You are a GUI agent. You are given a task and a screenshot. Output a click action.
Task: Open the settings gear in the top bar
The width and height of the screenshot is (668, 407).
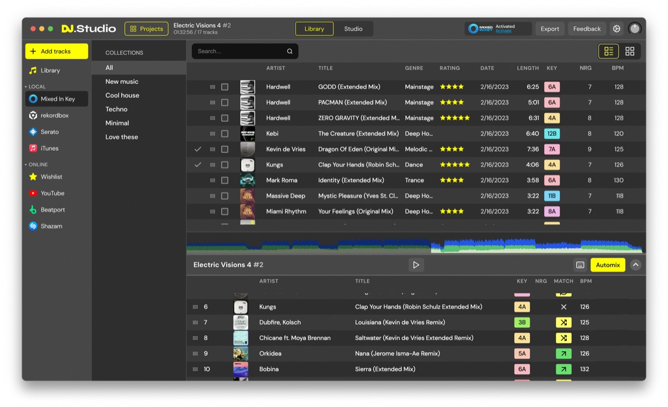(616, 28)
